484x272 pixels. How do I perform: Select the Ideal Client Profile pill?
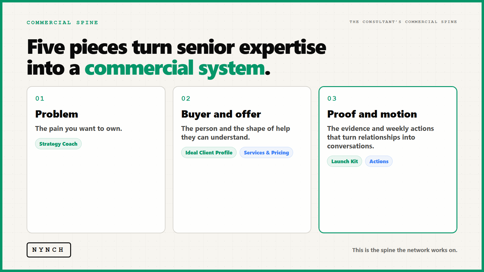click(209, 153)
